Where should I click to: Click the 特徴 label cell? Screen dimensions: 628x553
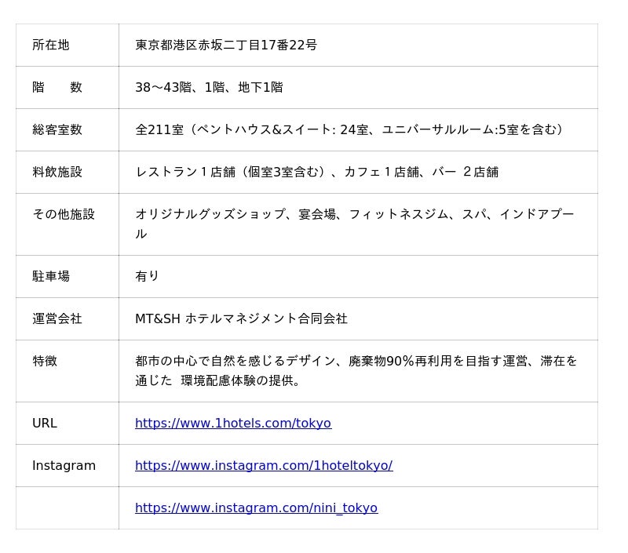click(45, 362)
